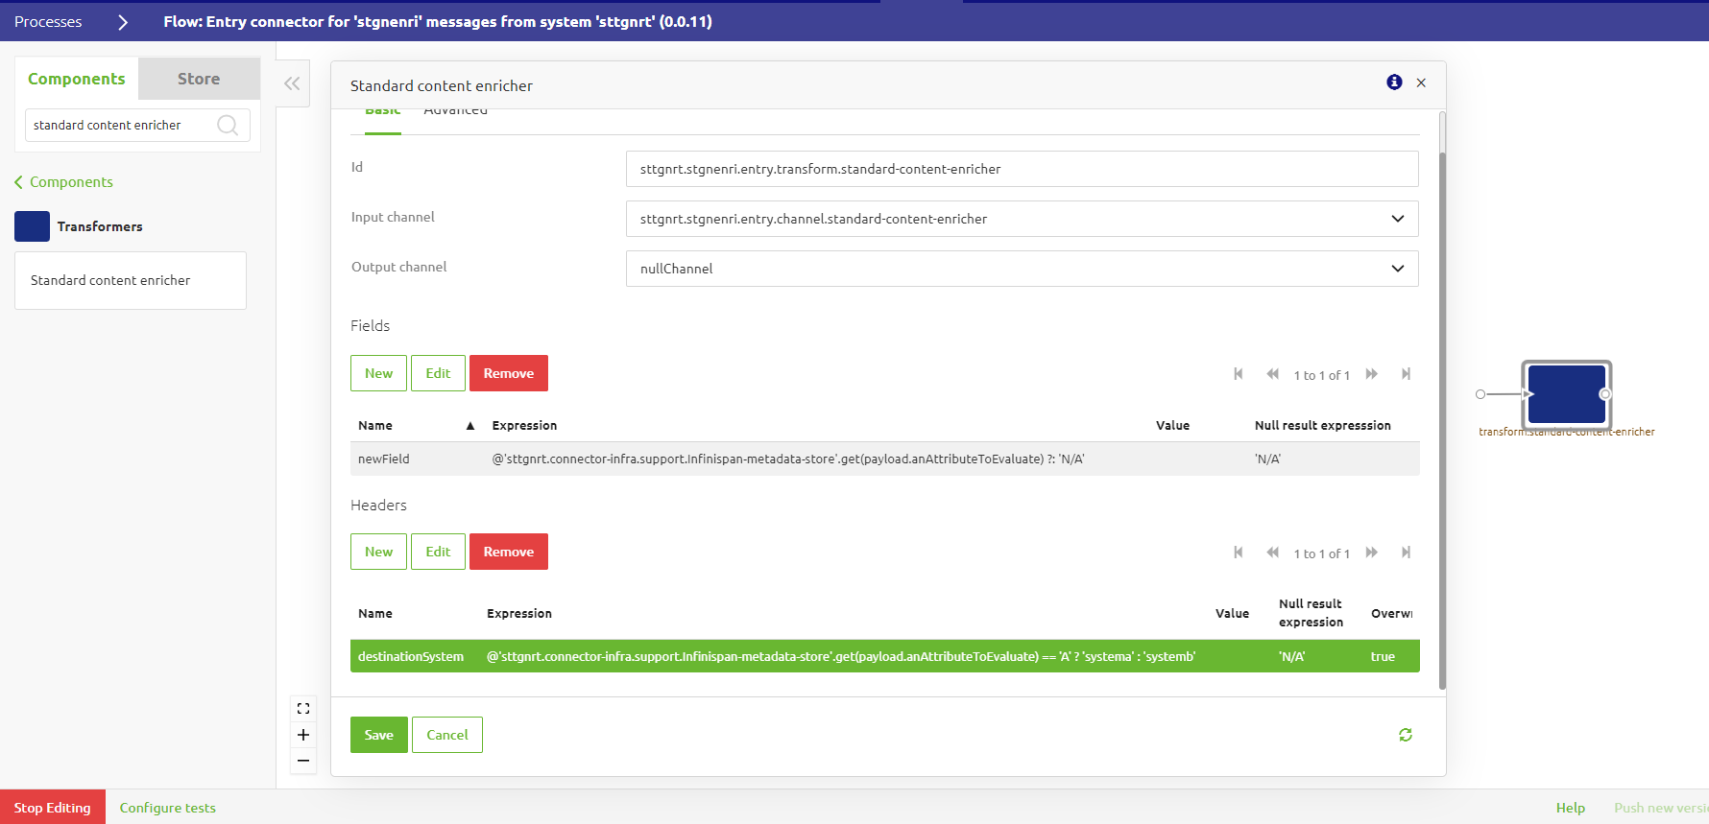The width and height of the screenshot is (1709, 824).
Task: Select the transformer node on canvas
Action: pos(1566,394)
